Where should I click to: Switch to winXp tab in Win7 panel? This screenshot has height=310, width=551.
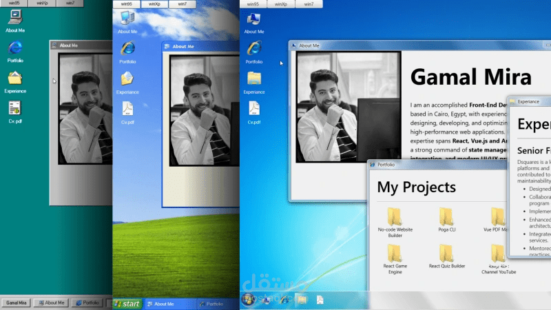[x=281, y=4]
